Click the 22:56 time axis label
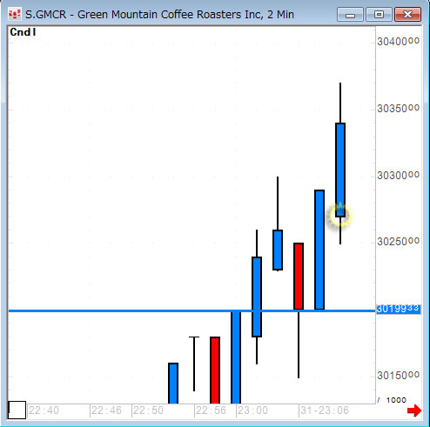Viewport: 430px width, 427px height. [x=211, y=410]
